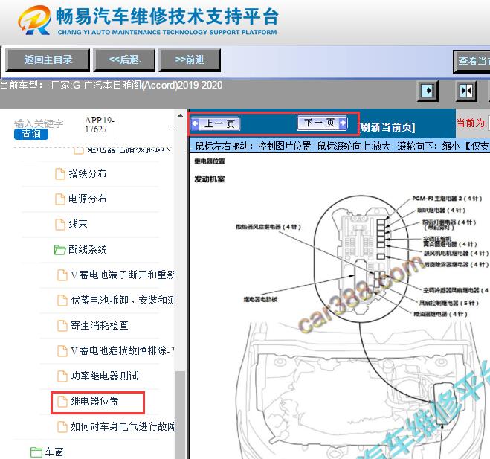490x459 pixels.
Task: Click the 功率继电器测试 page icon
Action: (x=62, y=376)
